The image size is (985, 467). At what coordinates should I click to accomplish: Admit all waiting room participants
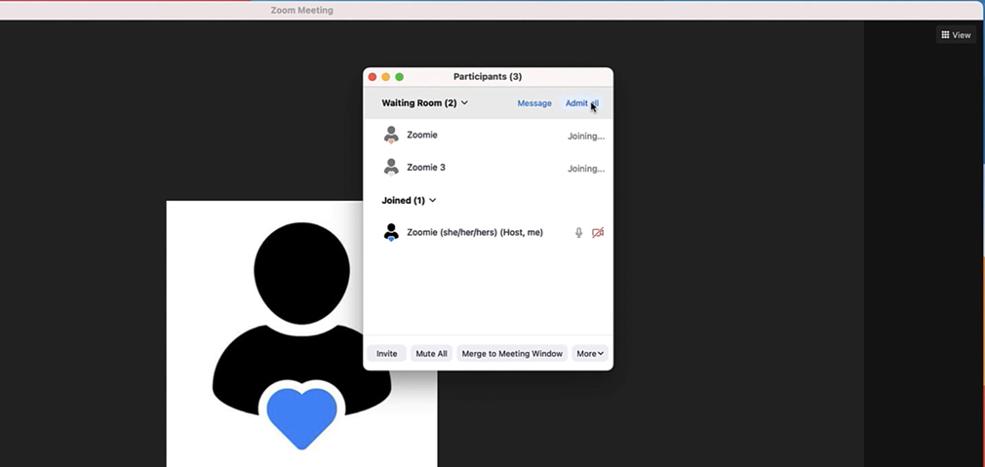(x=582, y=103)
